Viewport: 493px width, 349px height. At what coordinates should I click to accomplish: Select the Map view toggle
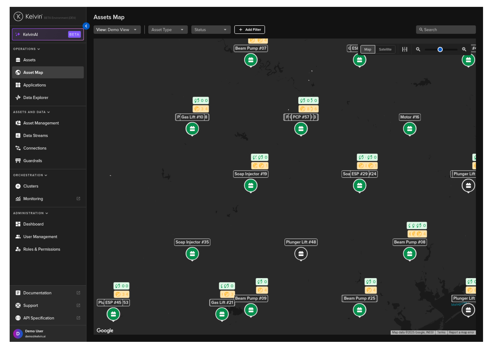(x=368, y=50)
